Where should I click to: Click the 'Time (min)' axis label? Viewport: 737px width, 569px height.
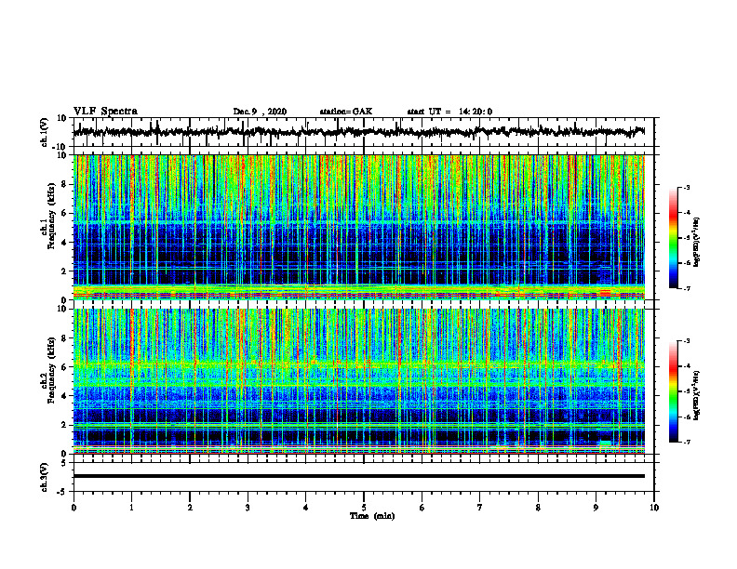click(x=372, y=516)
